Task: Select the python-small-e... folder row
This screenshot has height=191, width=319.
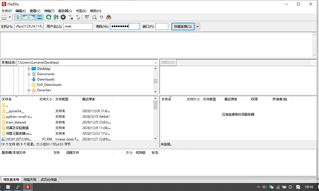Action: click(x=77, y=117)
